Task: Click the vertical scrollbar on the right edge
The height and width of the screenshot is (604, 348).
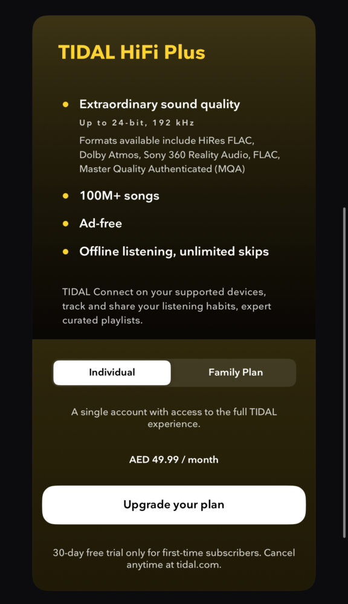Action: pyautogui.click(x=344, y=373)
